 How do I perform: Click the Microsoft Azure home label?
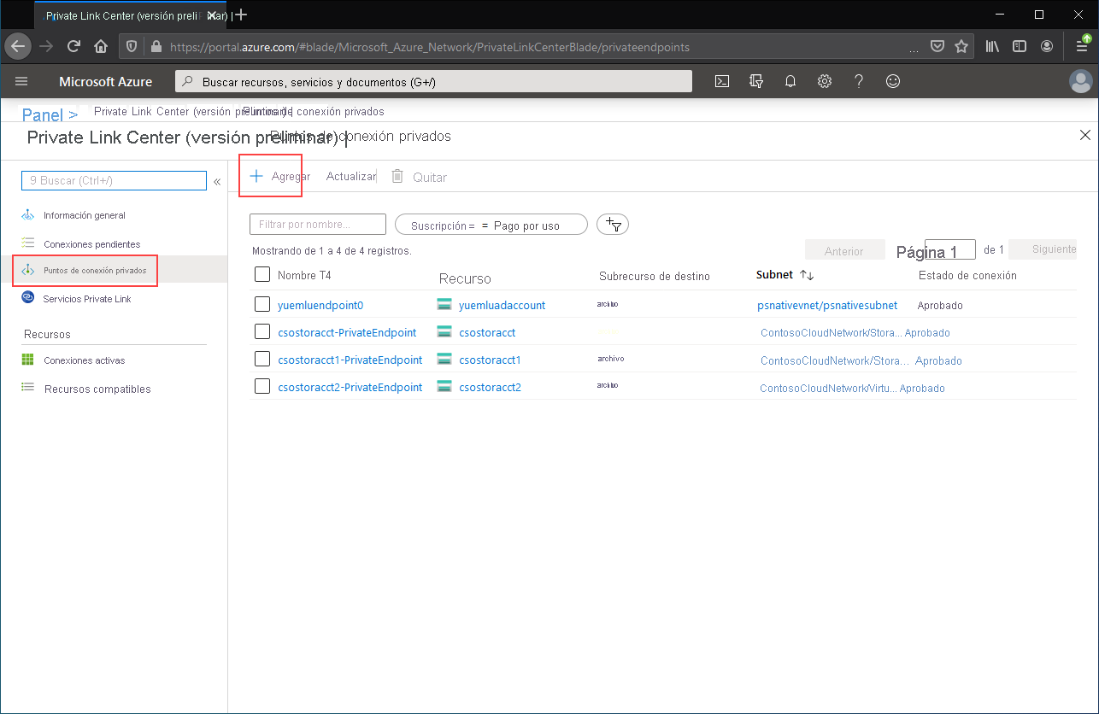105,82
